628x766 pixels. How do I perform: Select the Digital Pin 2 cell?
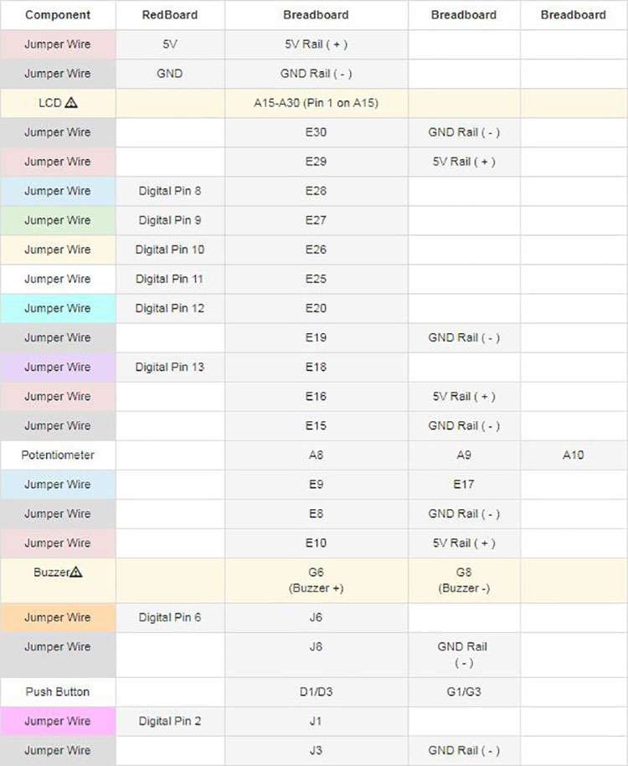pos(170,721)
